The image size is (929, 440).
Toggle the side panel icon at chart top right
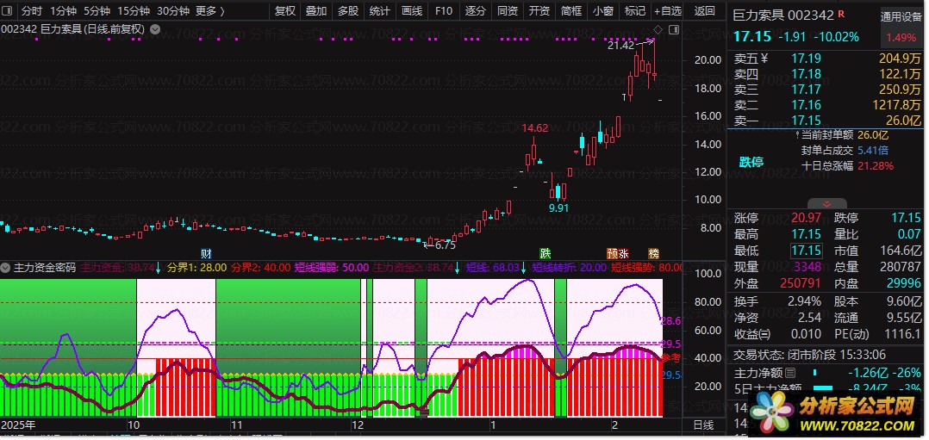click(674, 29)
